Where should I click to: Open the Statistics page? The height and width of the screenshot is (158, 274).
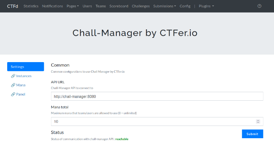pos(31,6)
